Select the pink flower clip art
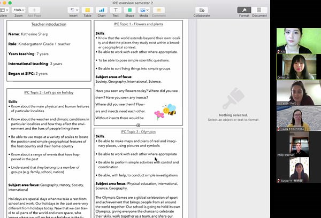 (x=159, y=115)
